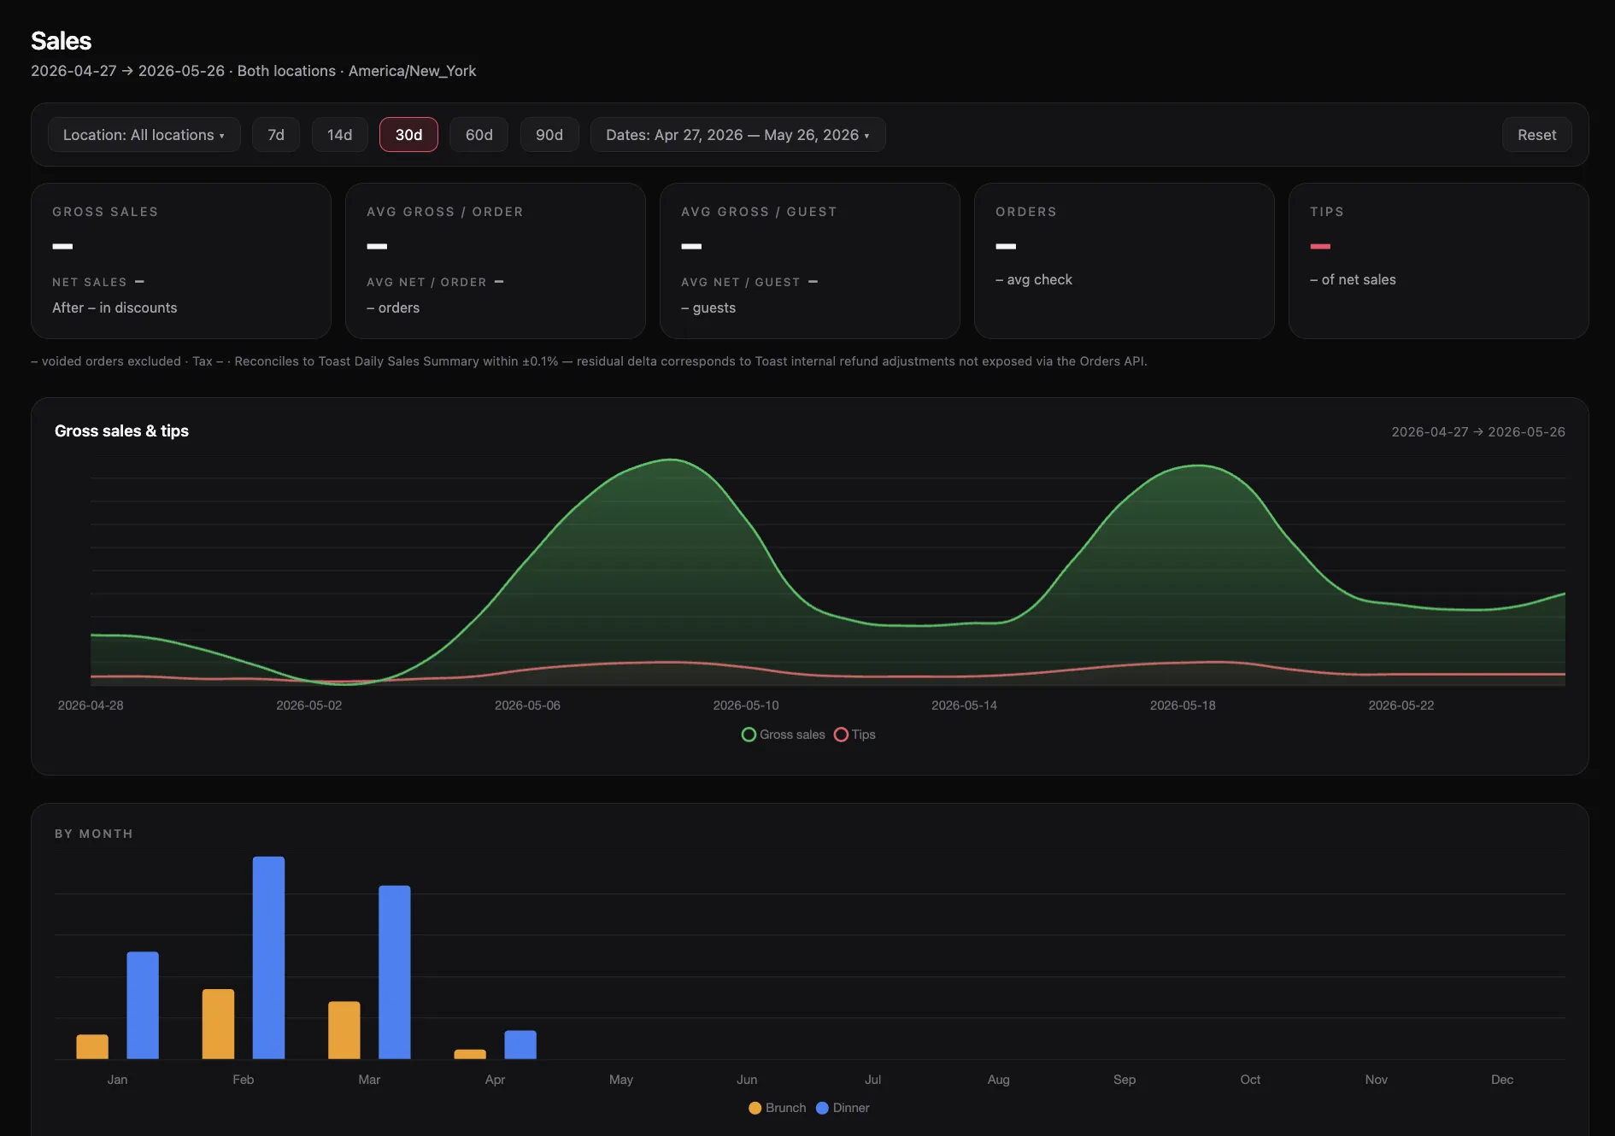Open the Dates range picker dropdown

[738, 135]
